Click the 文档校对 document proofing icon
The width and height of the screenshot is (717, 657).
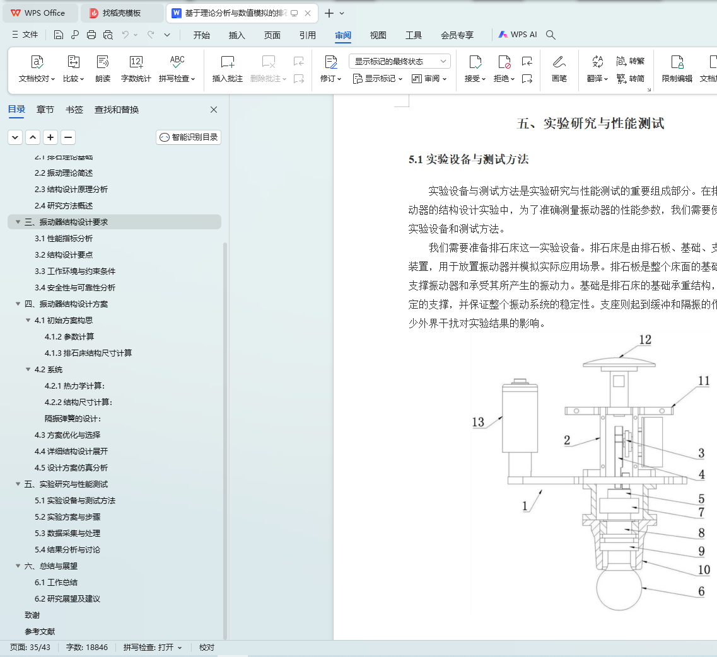click(37, 62)
